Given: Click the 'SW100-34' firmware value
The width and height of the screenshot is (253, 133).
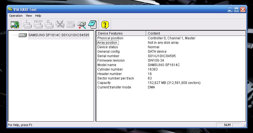Looking at the screenshot, I should point(156,61).
